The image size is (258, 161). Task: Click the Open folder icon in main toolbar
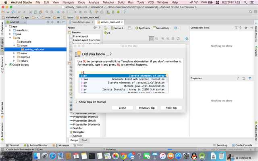3,12
